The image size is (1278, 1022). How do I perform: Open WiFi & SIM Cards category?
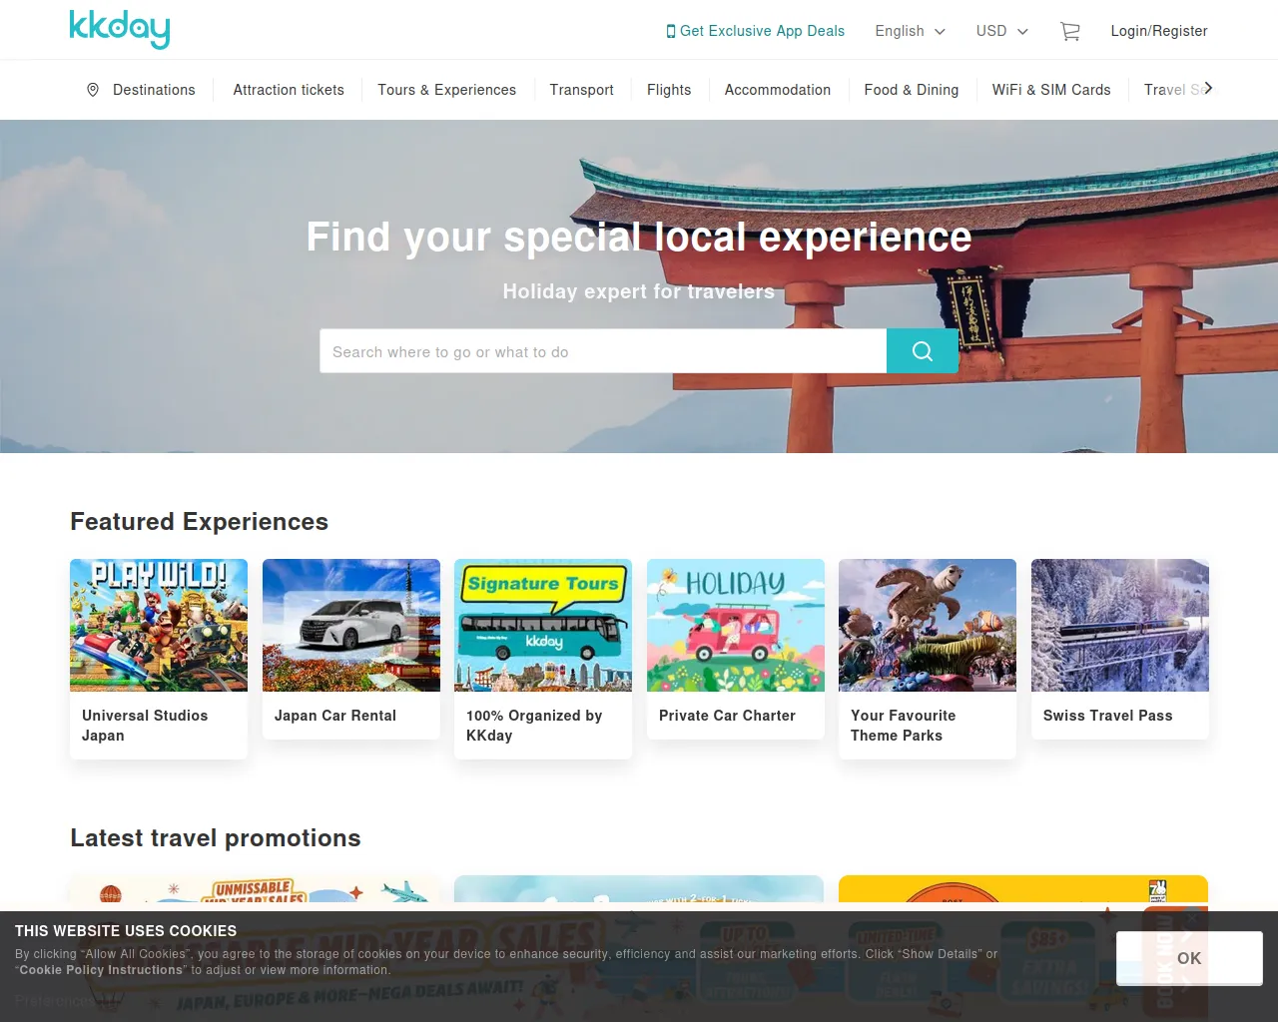tap(1051, 90)
